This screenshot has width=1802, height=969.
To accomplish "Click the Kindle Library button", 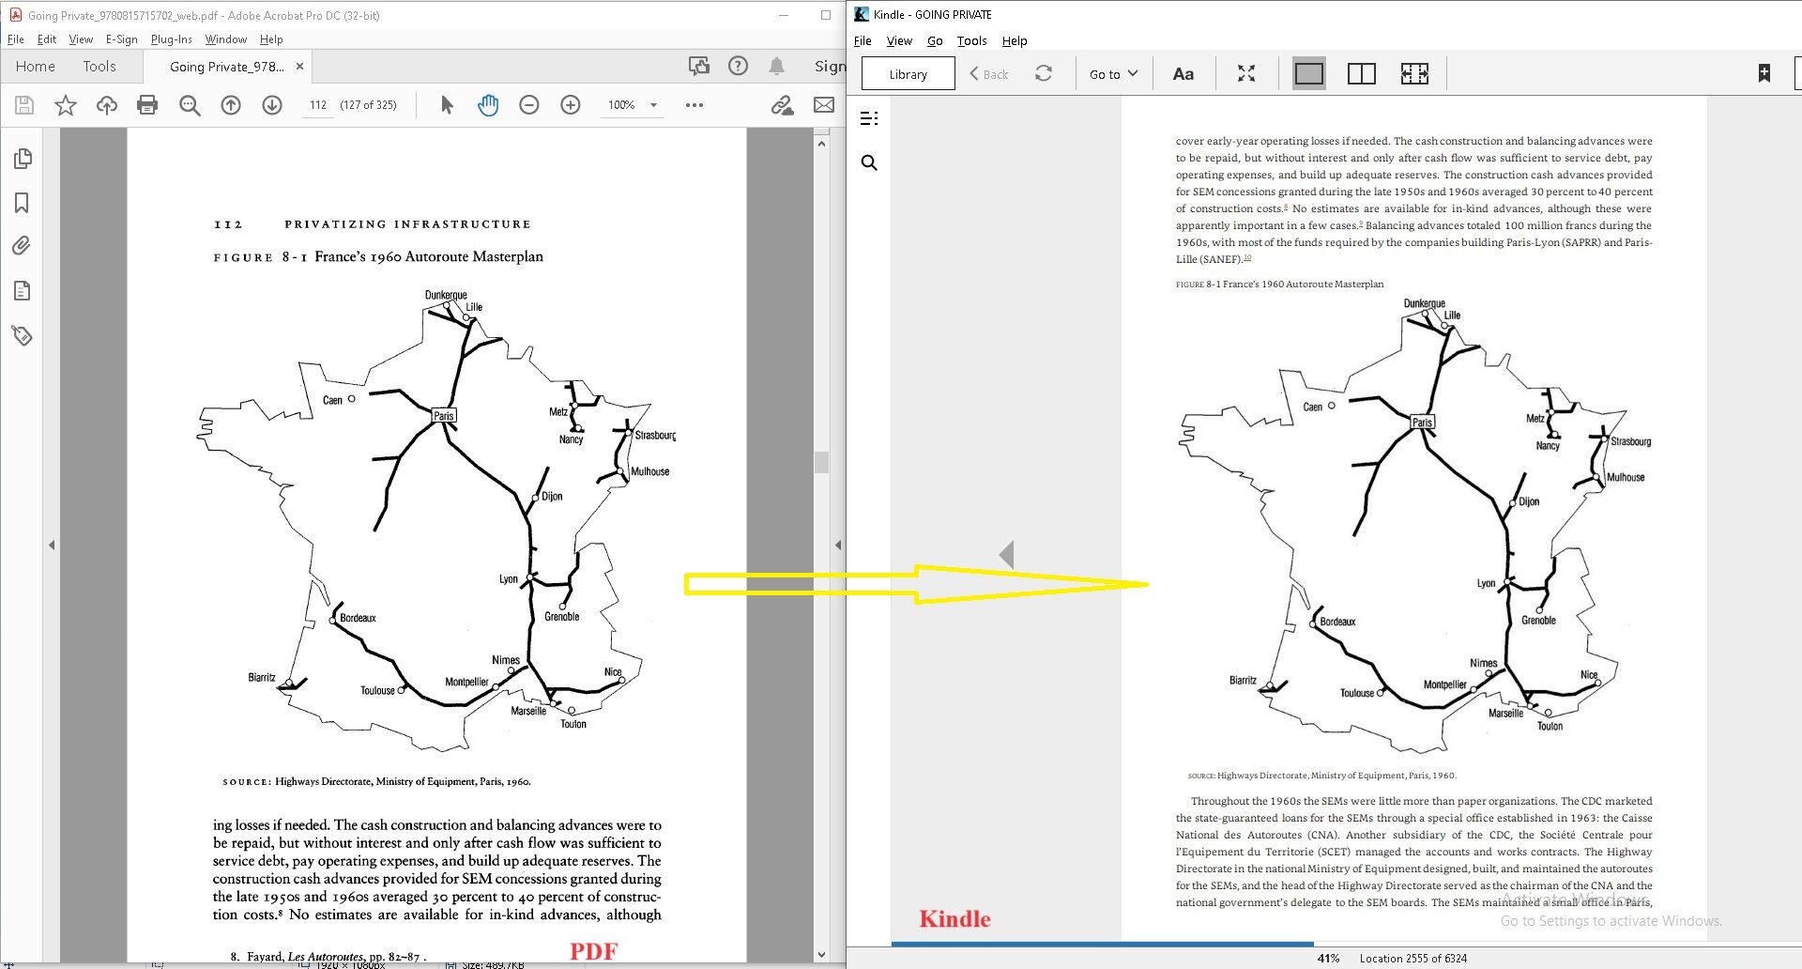I will coord(908,74).
